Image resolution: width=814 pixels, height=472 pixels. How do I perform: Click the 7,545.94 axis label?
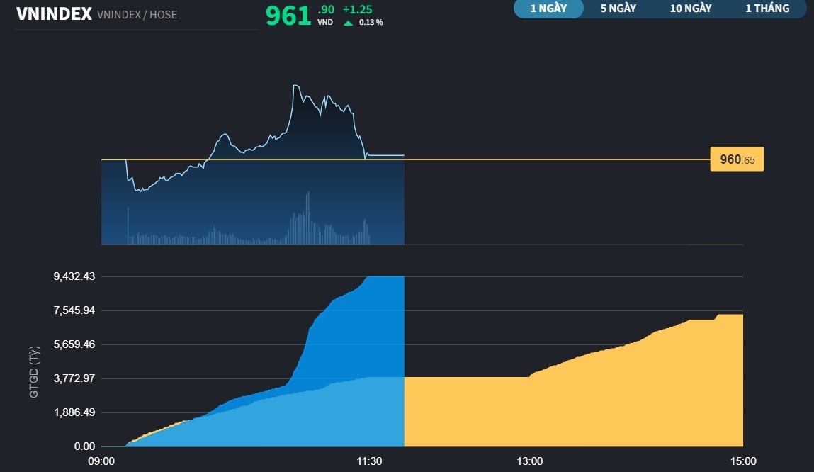tap(74, 310)
